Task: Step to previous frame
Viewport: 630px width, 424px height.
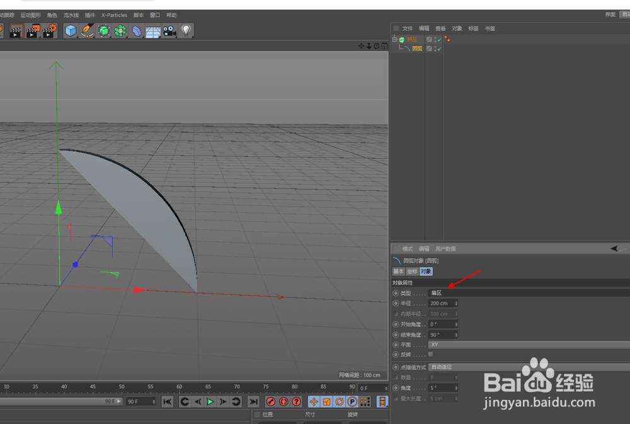Action: tap(198, 401)
